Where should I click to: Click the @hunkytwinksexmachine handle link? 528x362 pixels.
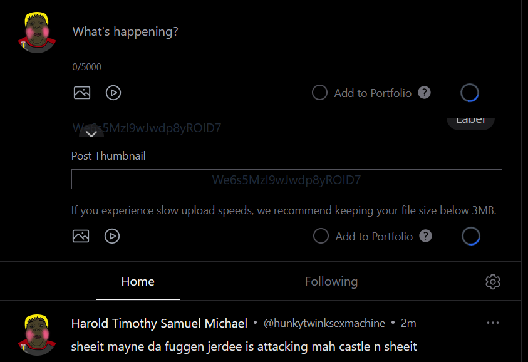tap(324, 323)
